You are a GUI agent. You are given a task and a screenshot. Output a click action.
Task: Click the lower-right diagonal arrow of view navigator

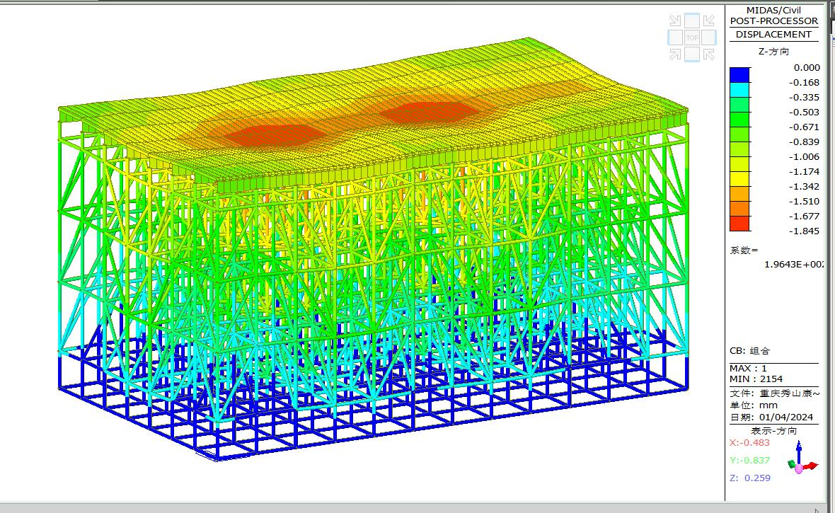point(708,54)
